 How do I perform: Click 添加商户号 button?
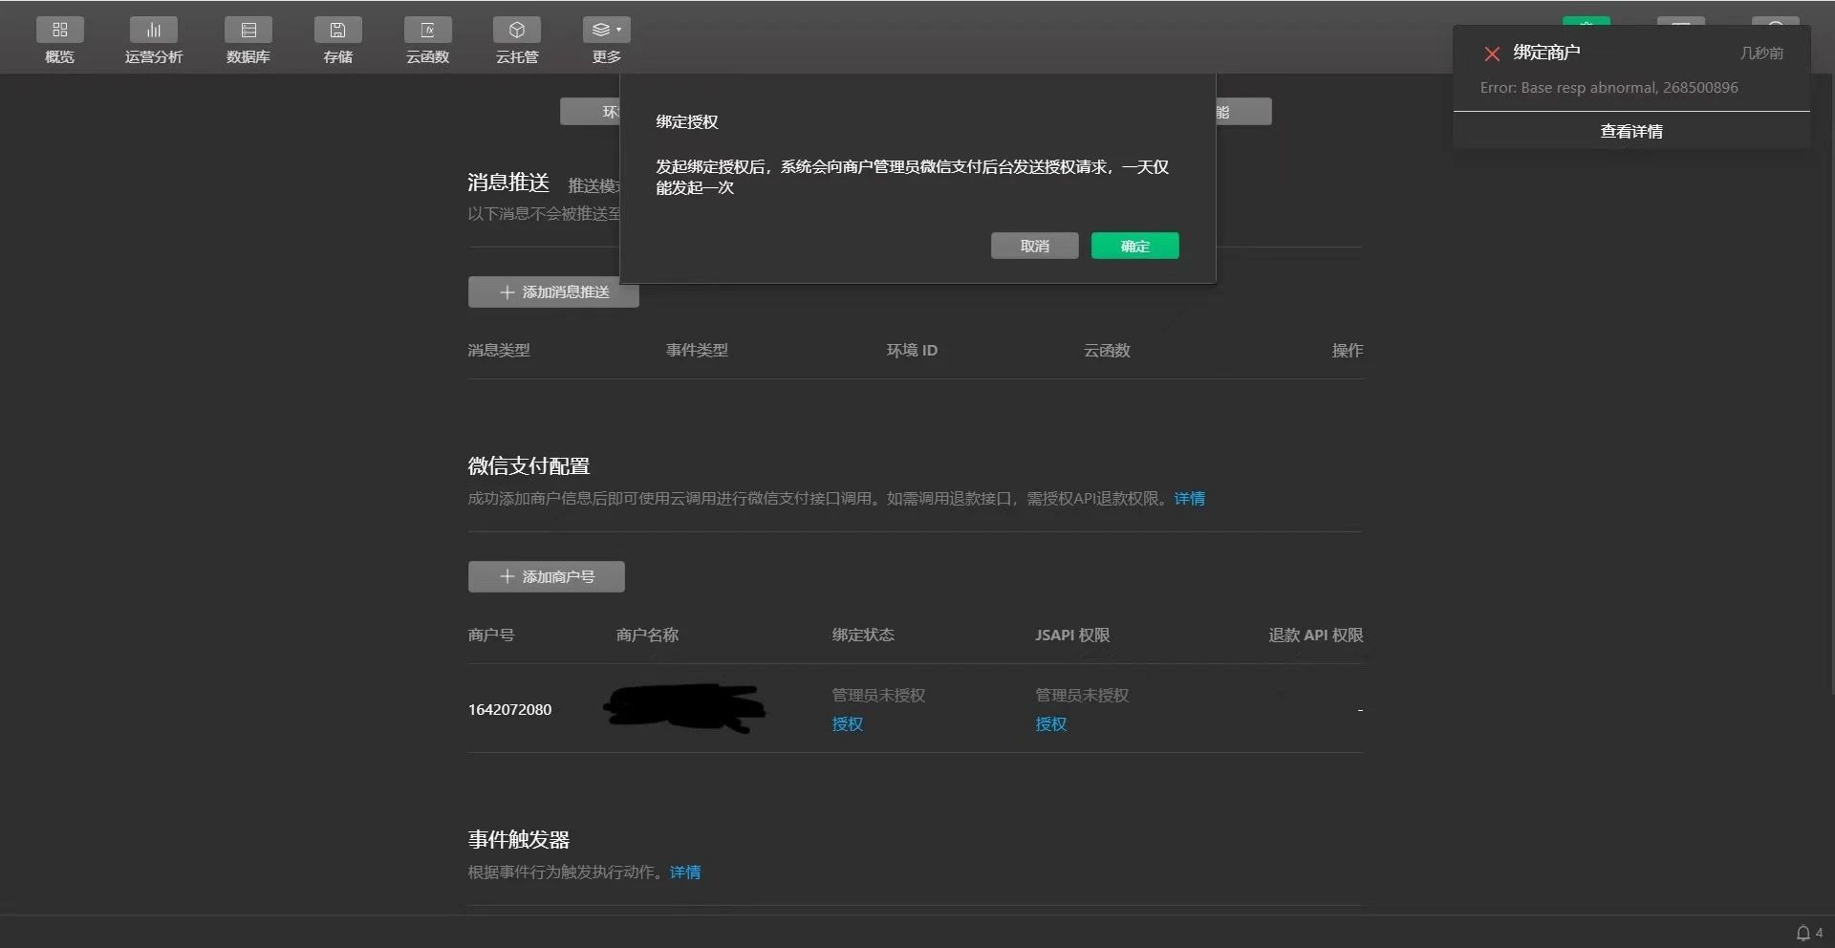pyautogui.click(x=546, y=576)
